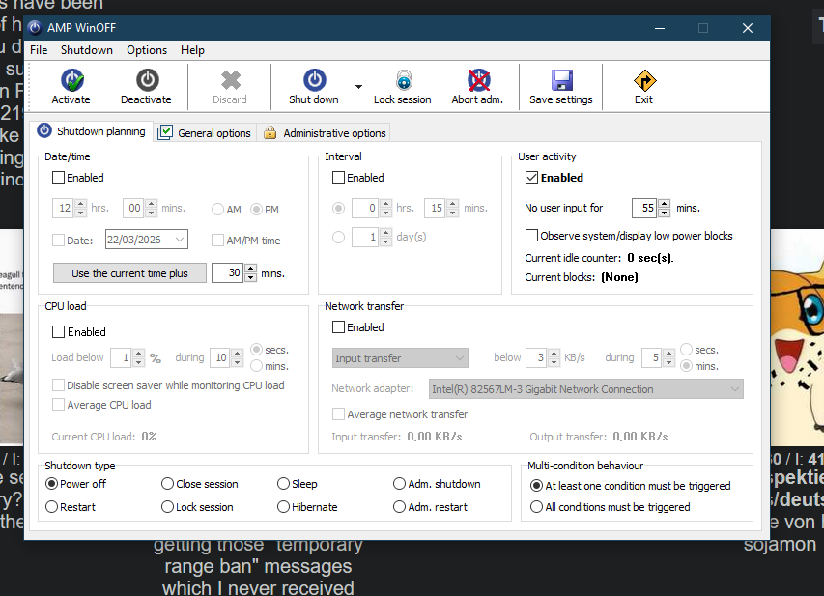Select the Lock session radio button
This screenshot has height=596, width=824.
168,507
